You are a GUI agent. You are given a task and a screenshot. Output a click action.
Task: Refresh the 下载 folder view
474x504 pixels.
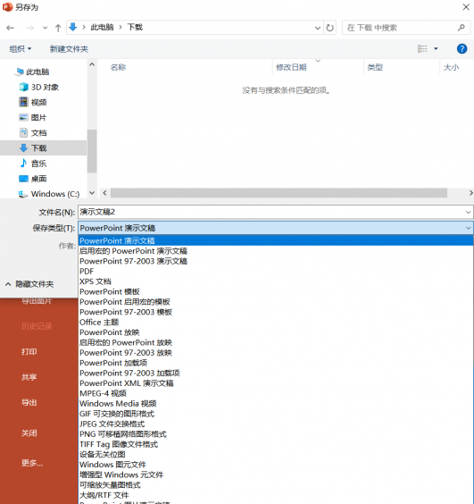tap(329, 28)
